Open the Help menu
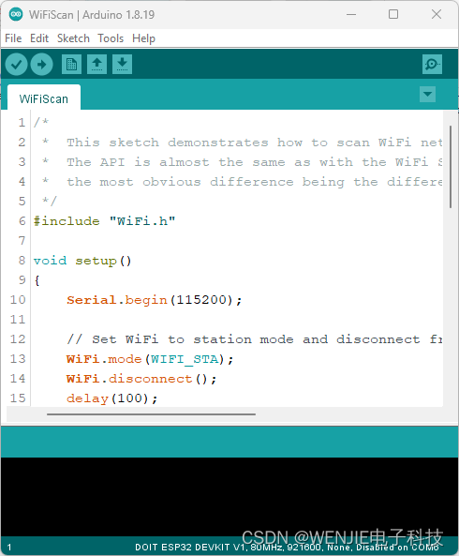This screenshot has height=556, width=459. pyautogui.click(x=144, y=38)
